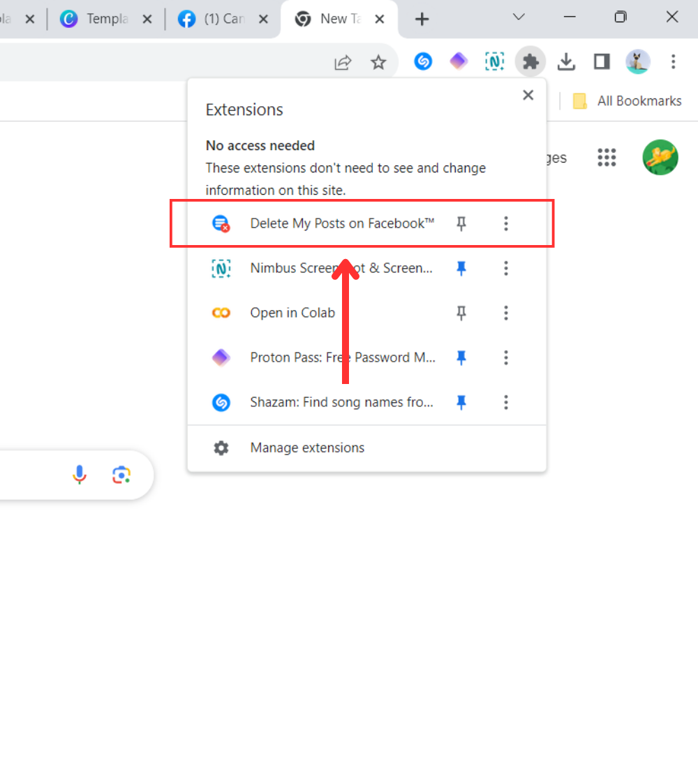
Task: Open the Google apps grid
Action: (x=607, y=158)
